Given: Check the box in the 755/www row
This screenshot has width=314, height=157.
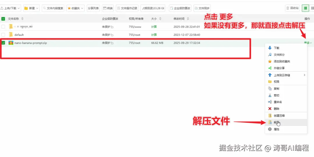Looking at the screenshot, I should pyautogui.click(x=3, y=26).
